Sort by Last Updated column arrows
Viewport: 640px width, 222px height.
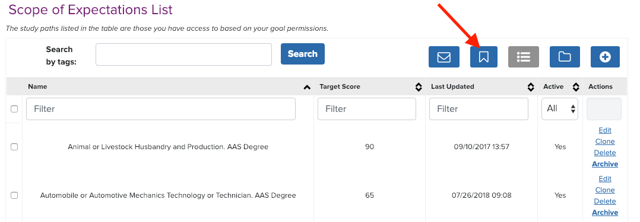pos(531,87)
